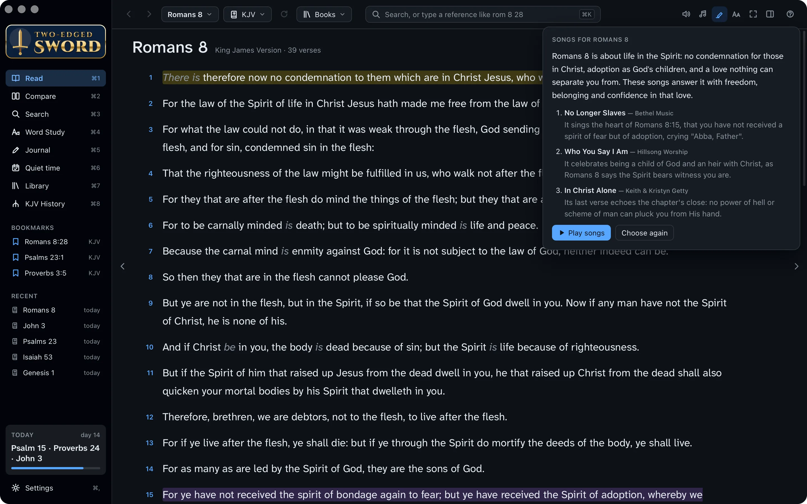Click the refresh icon next to KJV
The height and width of the screenshot is (504, 807).
coord(284,14)
